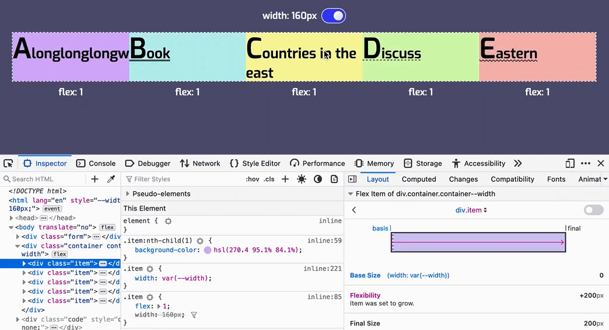Click the eyedropper color picker icon
The width and height of the screenshot is (609, 330).
tap(111, 179)
